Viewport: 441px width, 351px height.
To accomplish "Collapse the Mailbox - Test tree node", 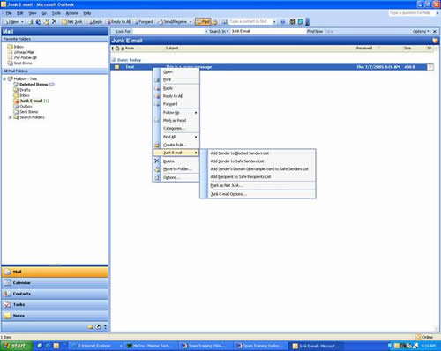I will (x=4, y=78).
